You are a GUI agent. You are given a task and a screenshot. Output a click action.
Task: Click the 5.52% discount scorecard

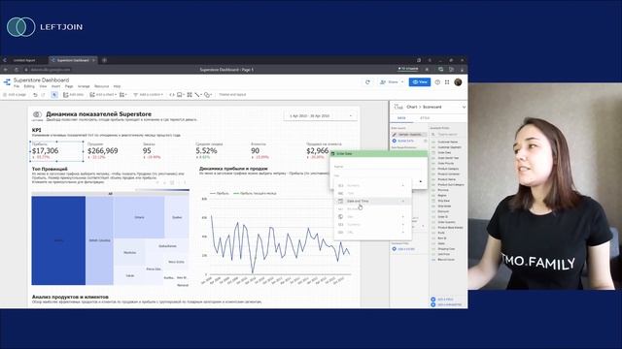tap(209, 151)
